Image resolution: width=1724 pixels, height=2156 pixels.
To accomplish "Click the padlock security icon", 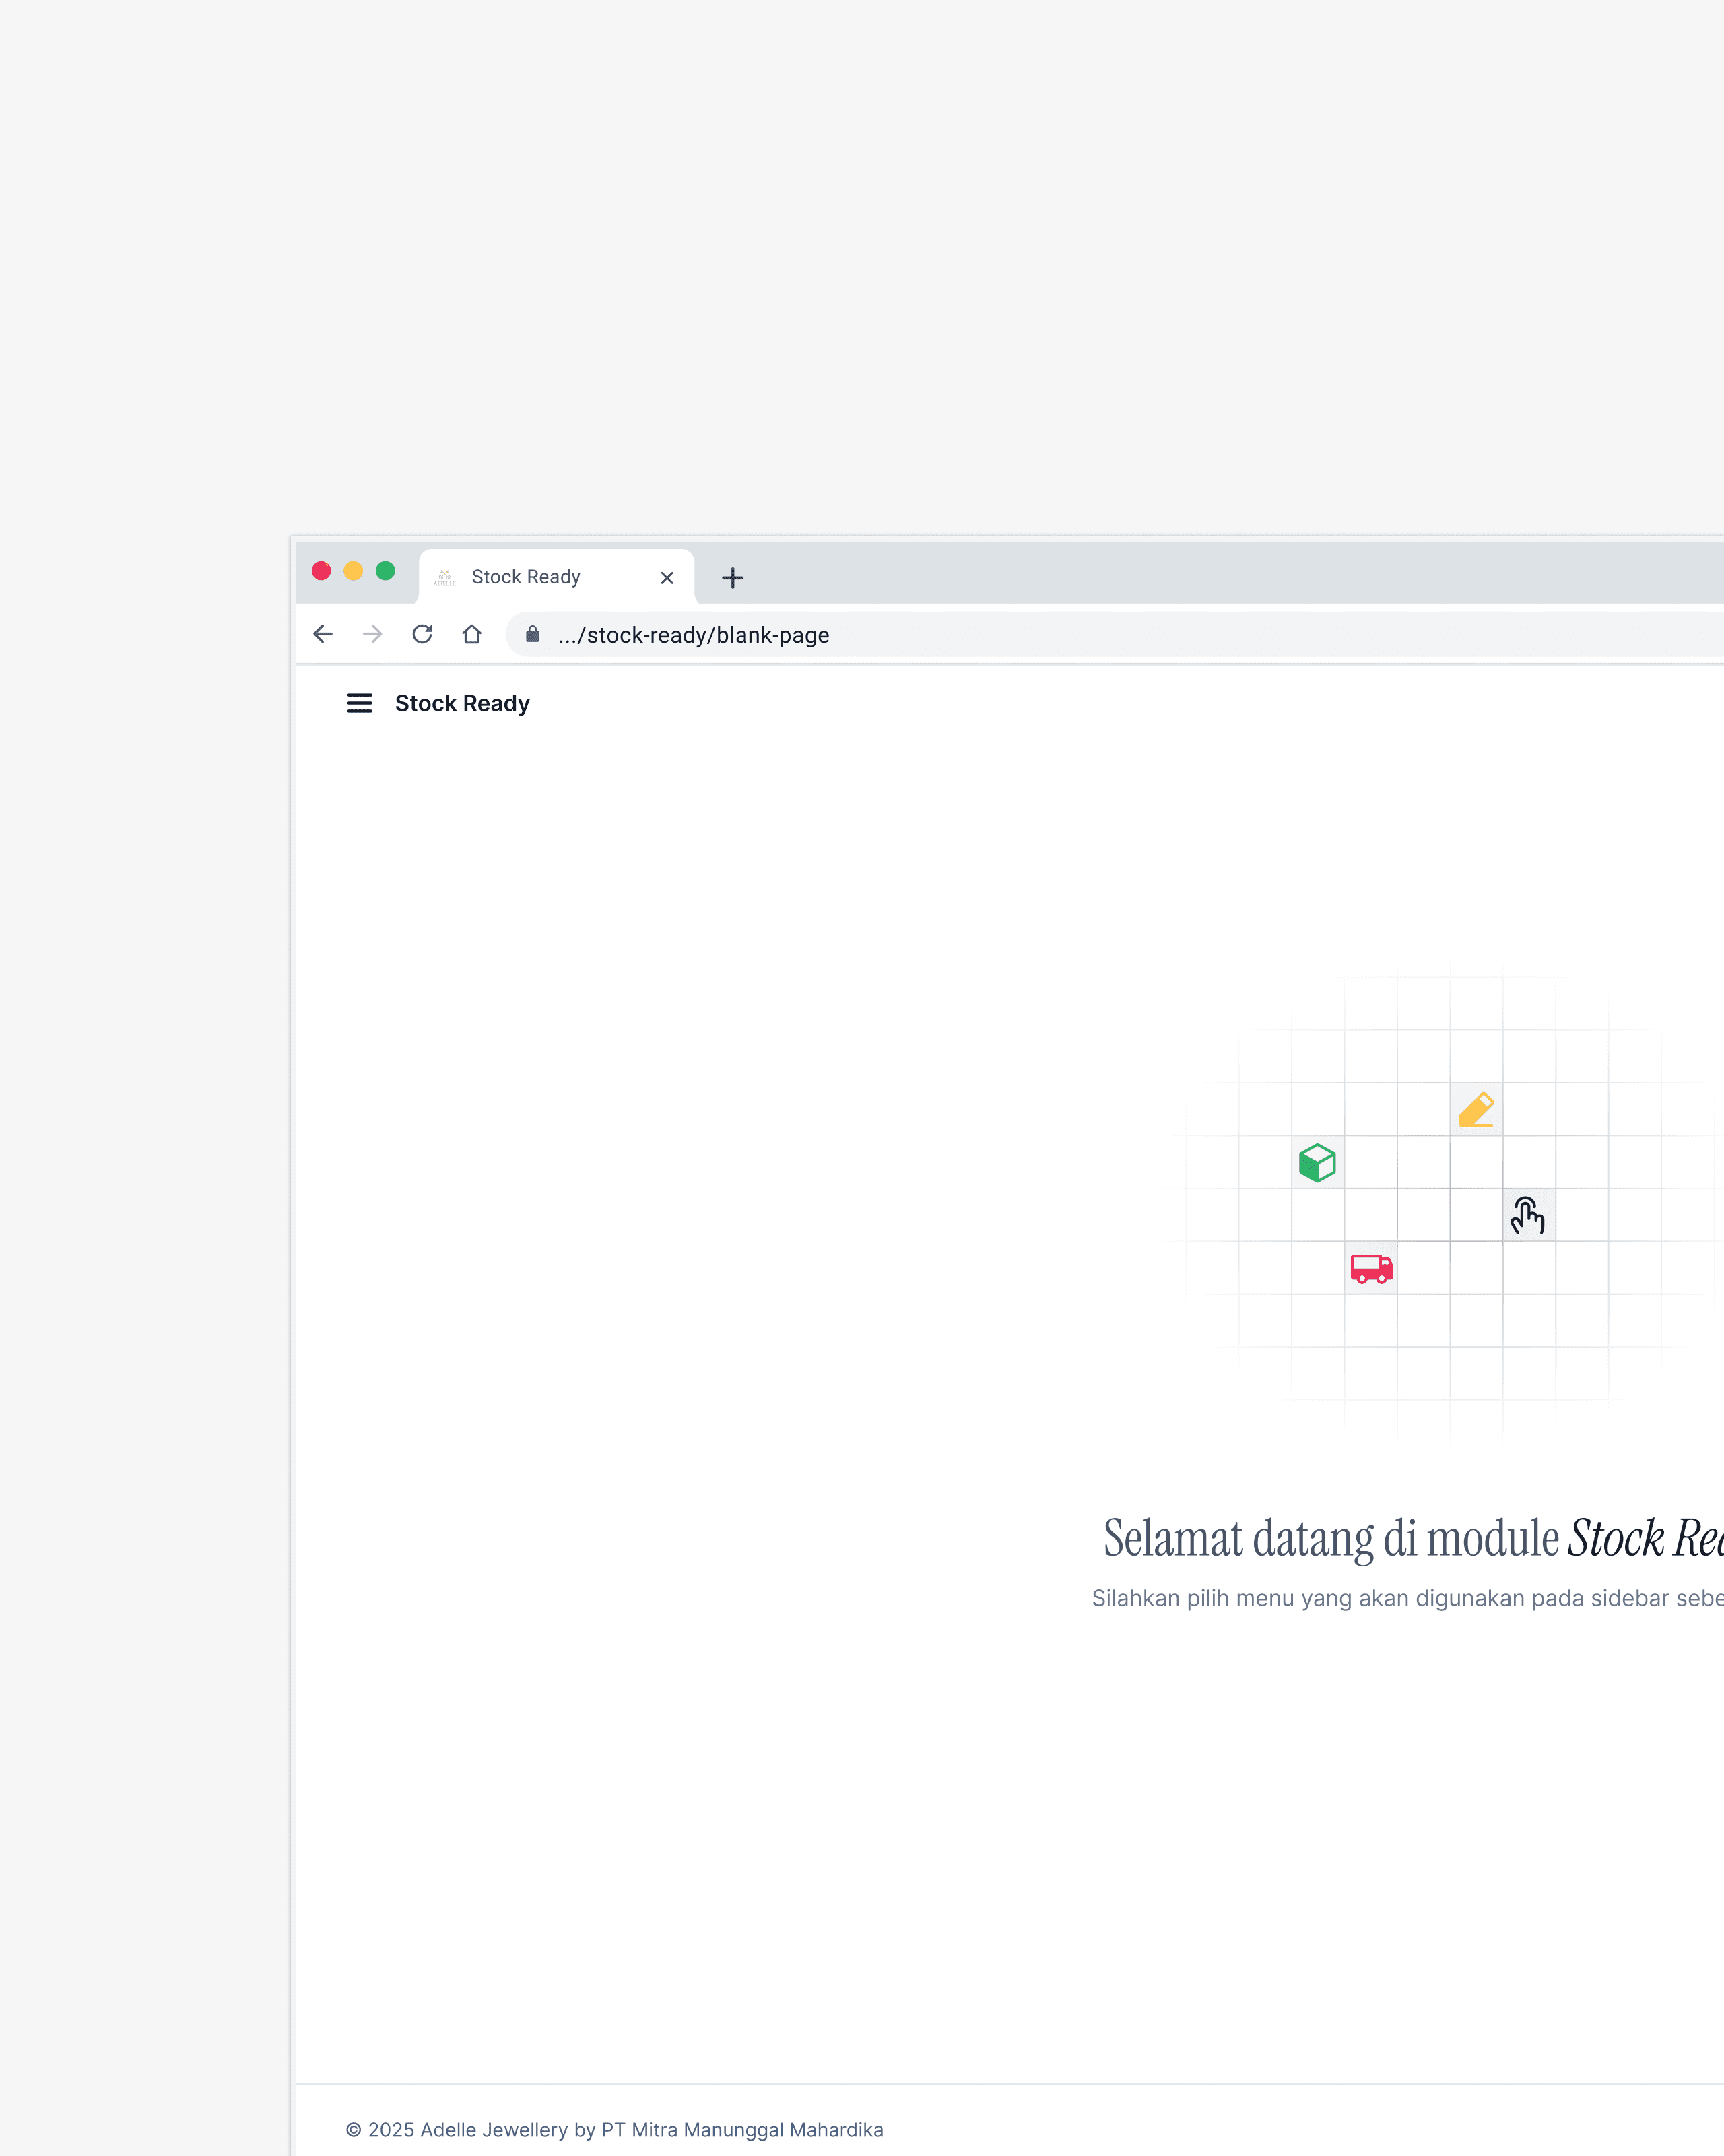I will (533, 634).
